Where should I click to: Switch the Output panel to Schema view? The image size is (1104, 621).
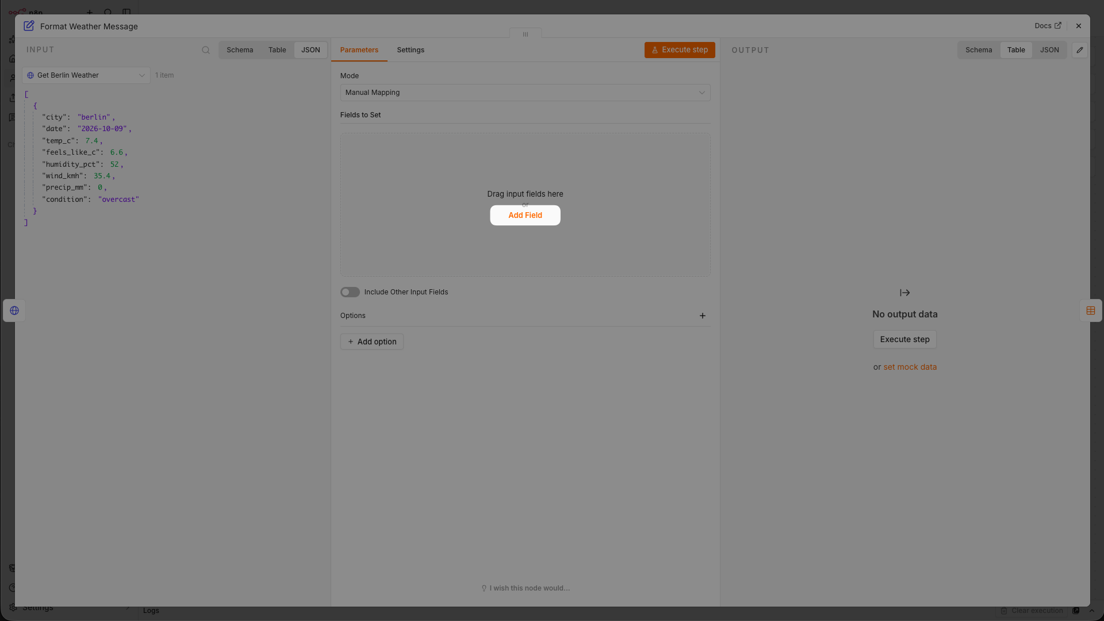pos(979,50)
